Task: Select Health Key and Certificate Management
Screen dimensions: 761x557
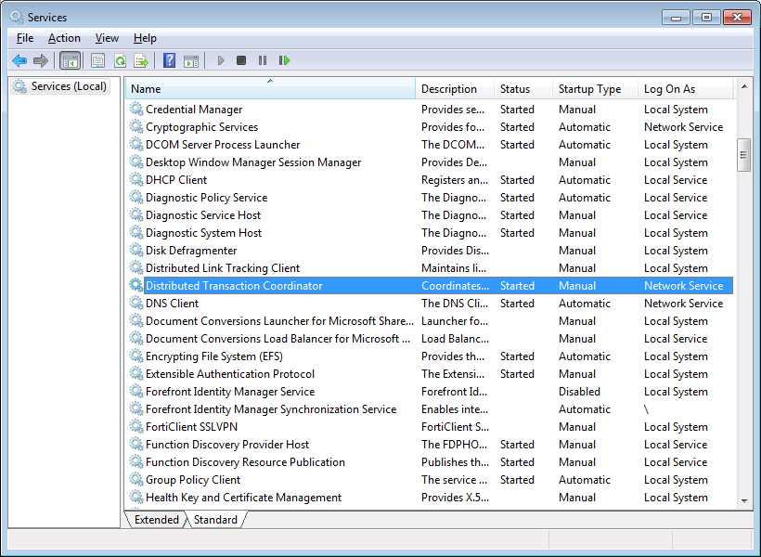Action: click(430, 498)
